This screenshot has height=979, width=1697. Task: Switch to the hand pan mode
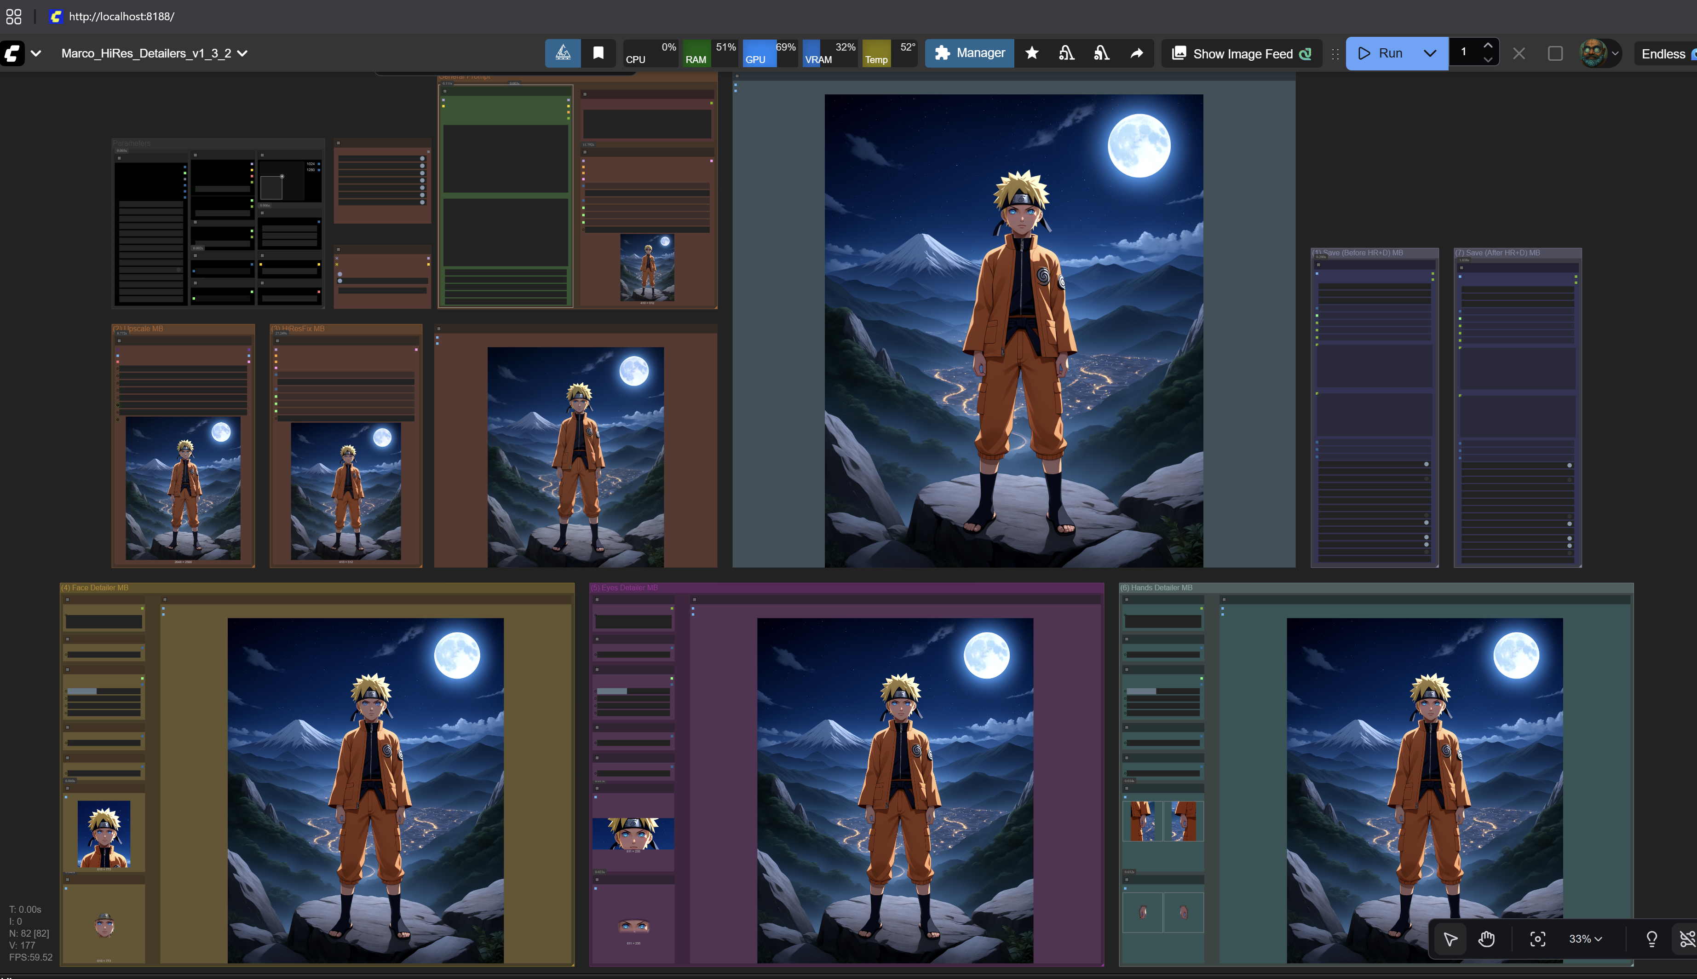tap(1486, 939)
